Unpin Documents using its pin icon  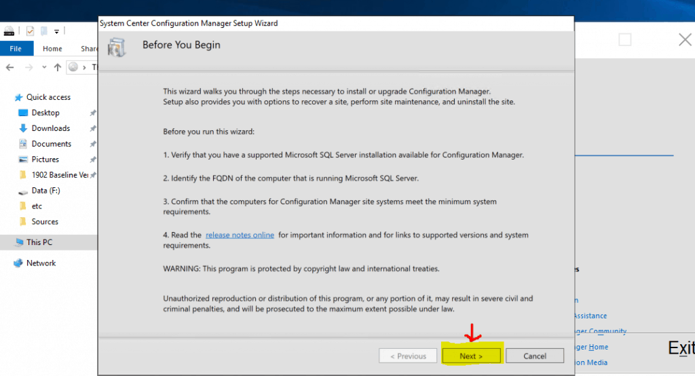pos(92,144)
